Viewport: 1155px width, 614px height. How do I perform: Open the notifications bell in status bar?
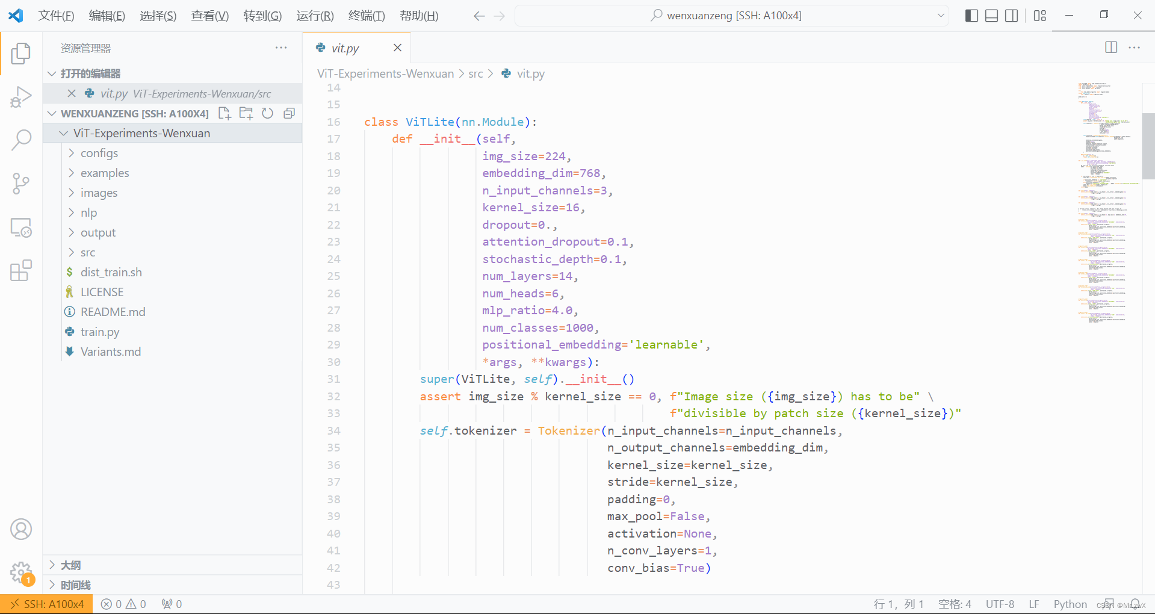pyautogui.click(x=1135, y=604)
